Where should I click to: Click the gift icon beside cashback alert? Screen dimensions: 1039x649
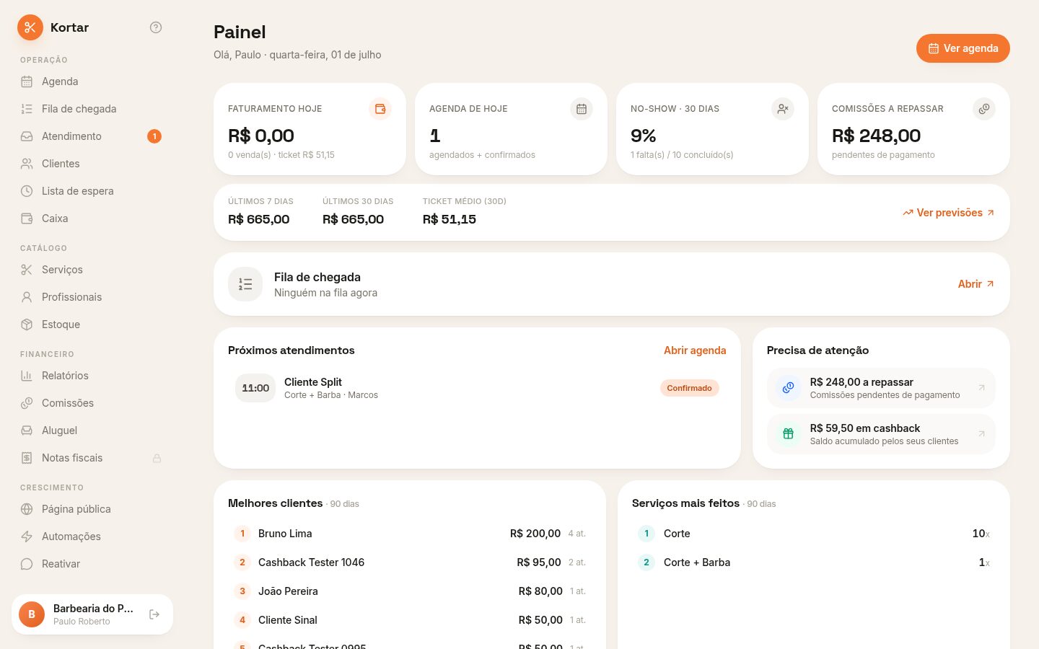tap(789, 434)
